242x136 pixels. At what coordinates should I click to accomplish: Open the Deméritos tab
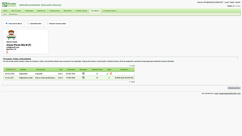68,11
